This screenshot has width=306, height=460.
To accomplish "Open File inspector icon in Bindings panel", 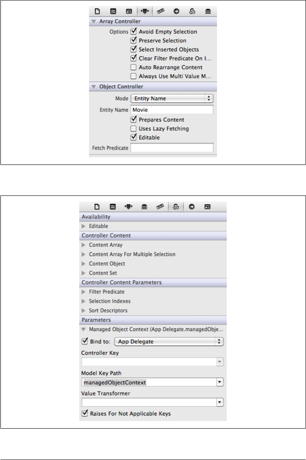I will pos(97,207).
